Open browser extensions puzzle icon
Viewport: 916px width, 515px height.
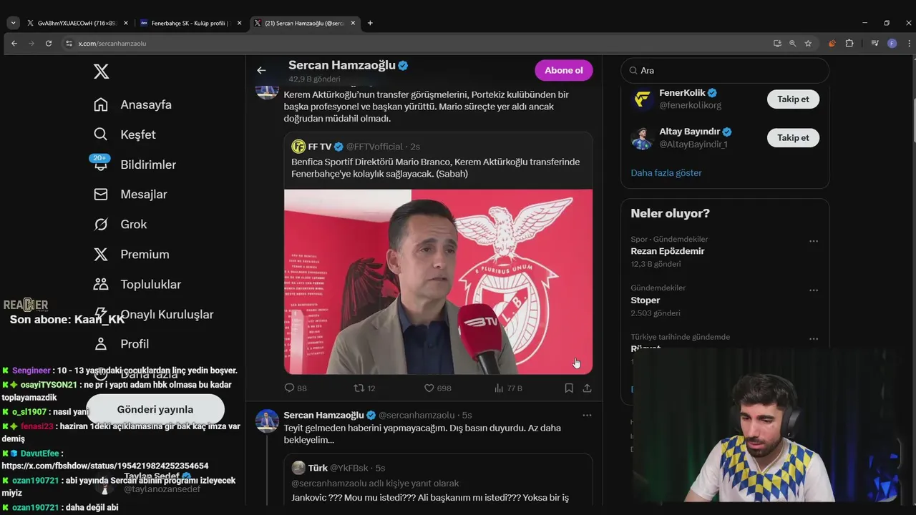(849, 44)
